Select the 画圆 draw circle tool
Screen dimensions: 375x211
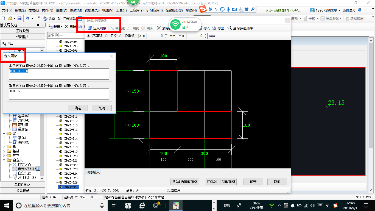click(x=147, y=28)
